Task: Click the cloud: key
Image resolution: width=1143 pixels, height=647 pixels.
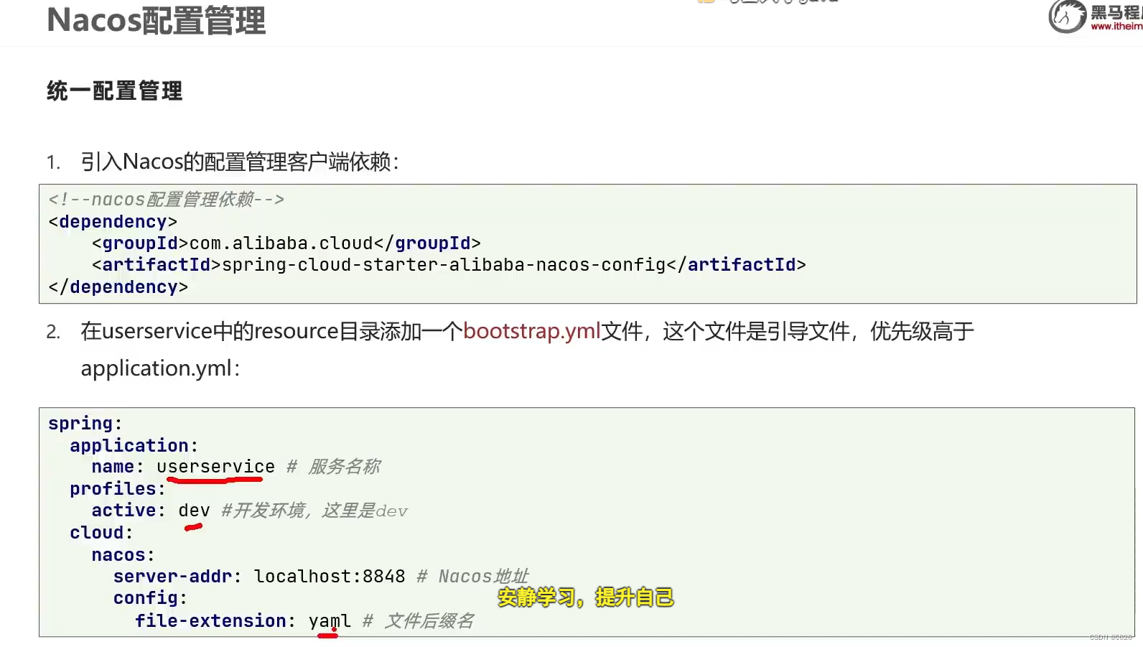Action: click(101, 533)
